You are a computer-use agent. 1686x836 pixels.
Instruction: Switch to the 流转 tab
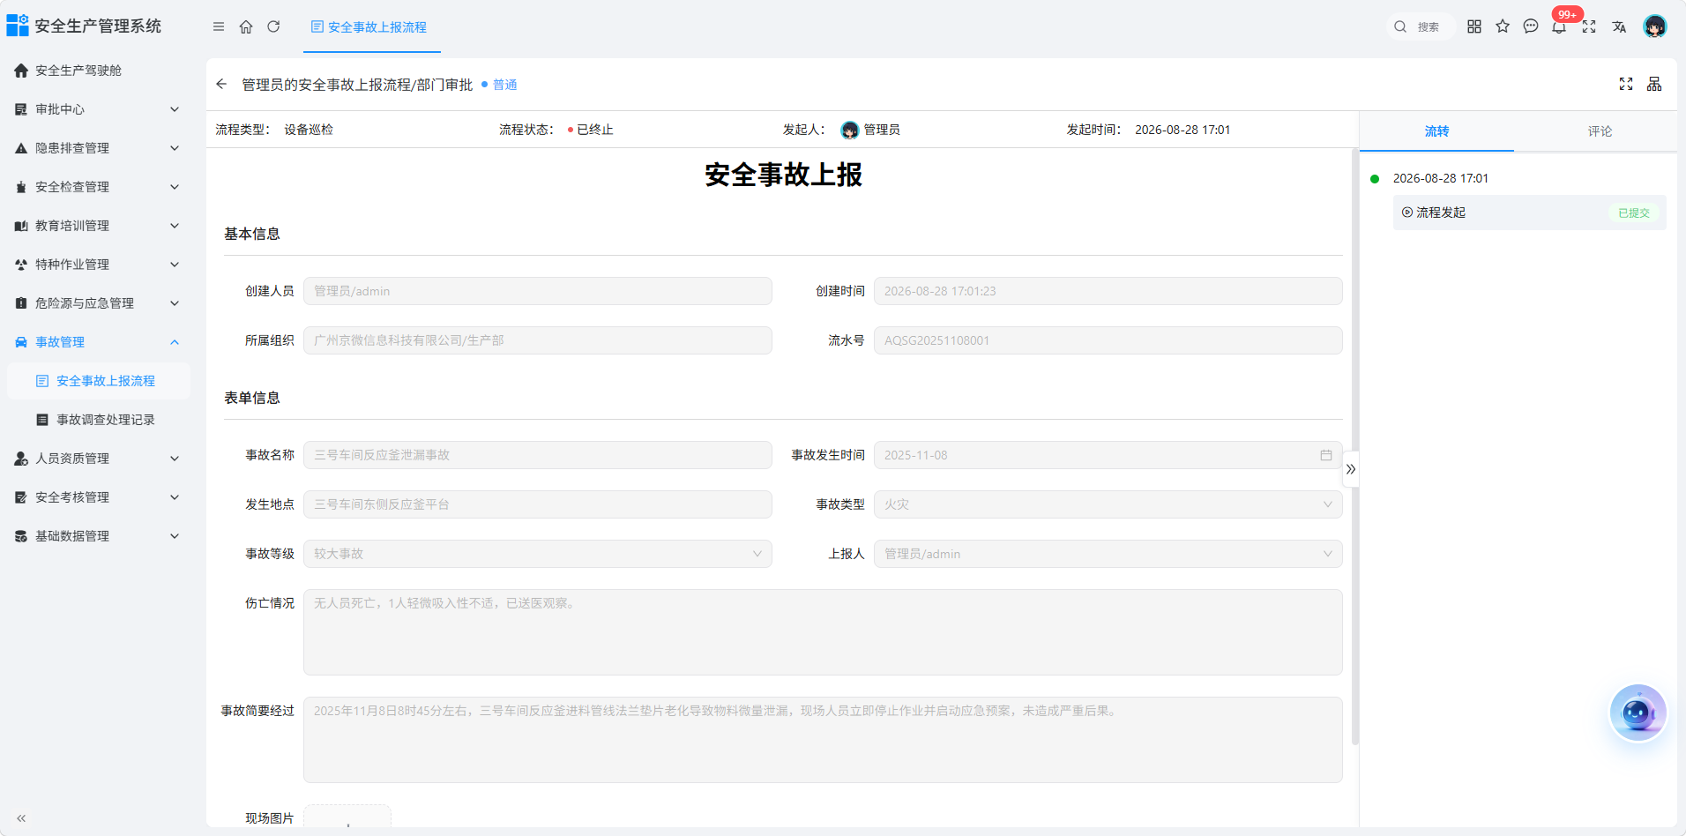(1436, 131)
